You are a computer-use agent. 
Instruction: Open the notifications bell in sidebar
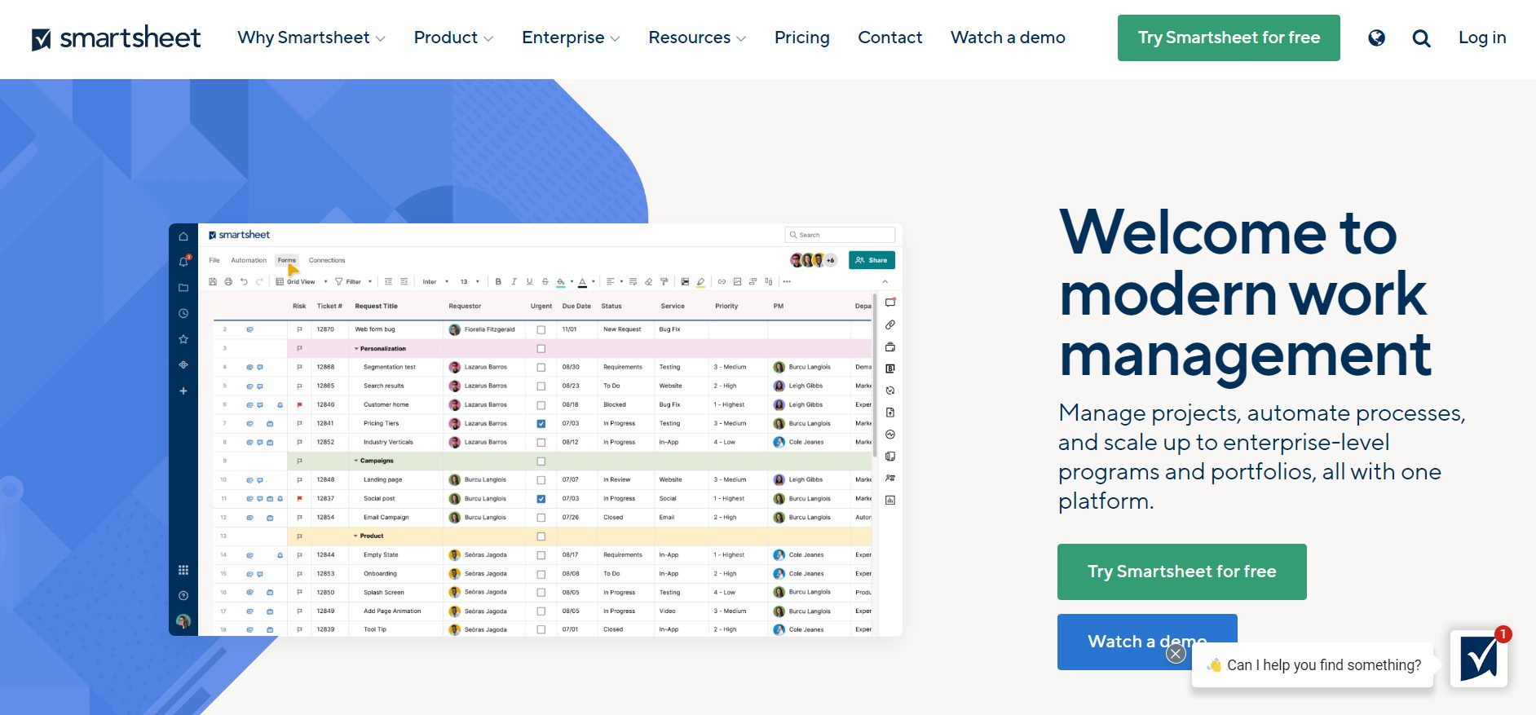(x=183, y=262)
